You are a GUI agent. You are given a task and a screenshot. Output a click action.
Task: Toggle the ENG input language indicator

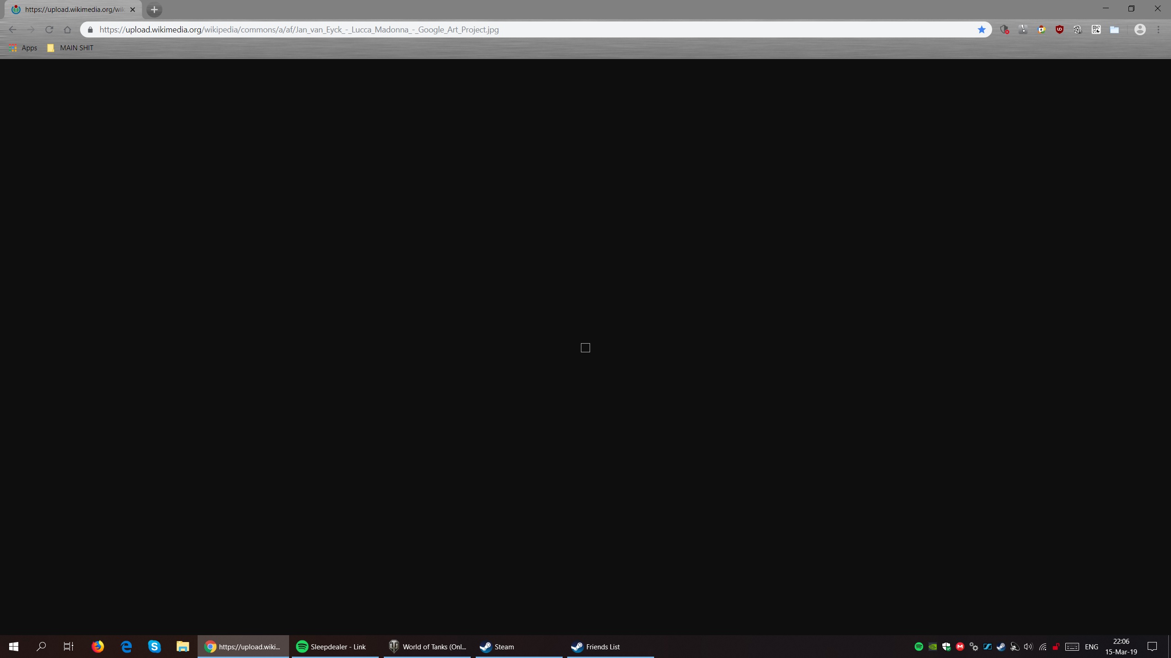pyautogui.click(x=1091, y=647)
